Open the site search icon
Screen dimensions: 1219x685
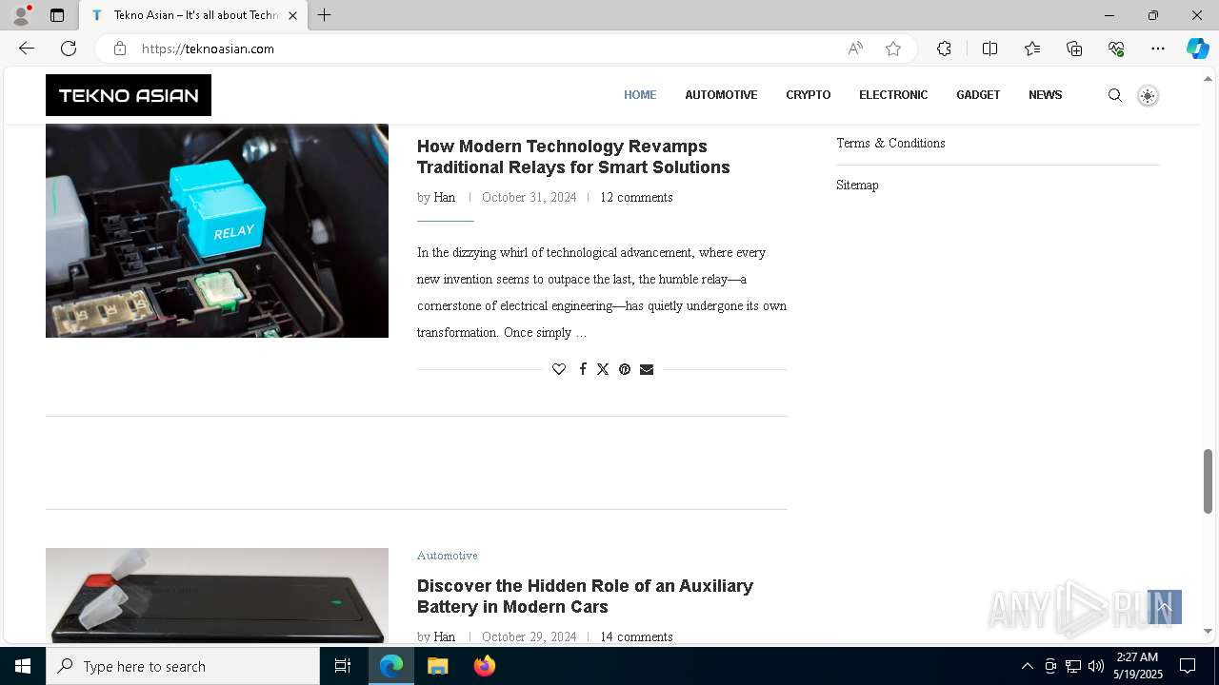point(1115,95)
